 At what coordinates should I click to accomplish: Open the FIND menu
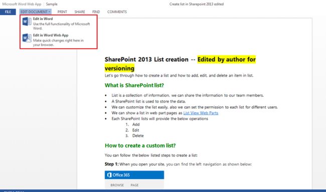(x=96, y=12)
